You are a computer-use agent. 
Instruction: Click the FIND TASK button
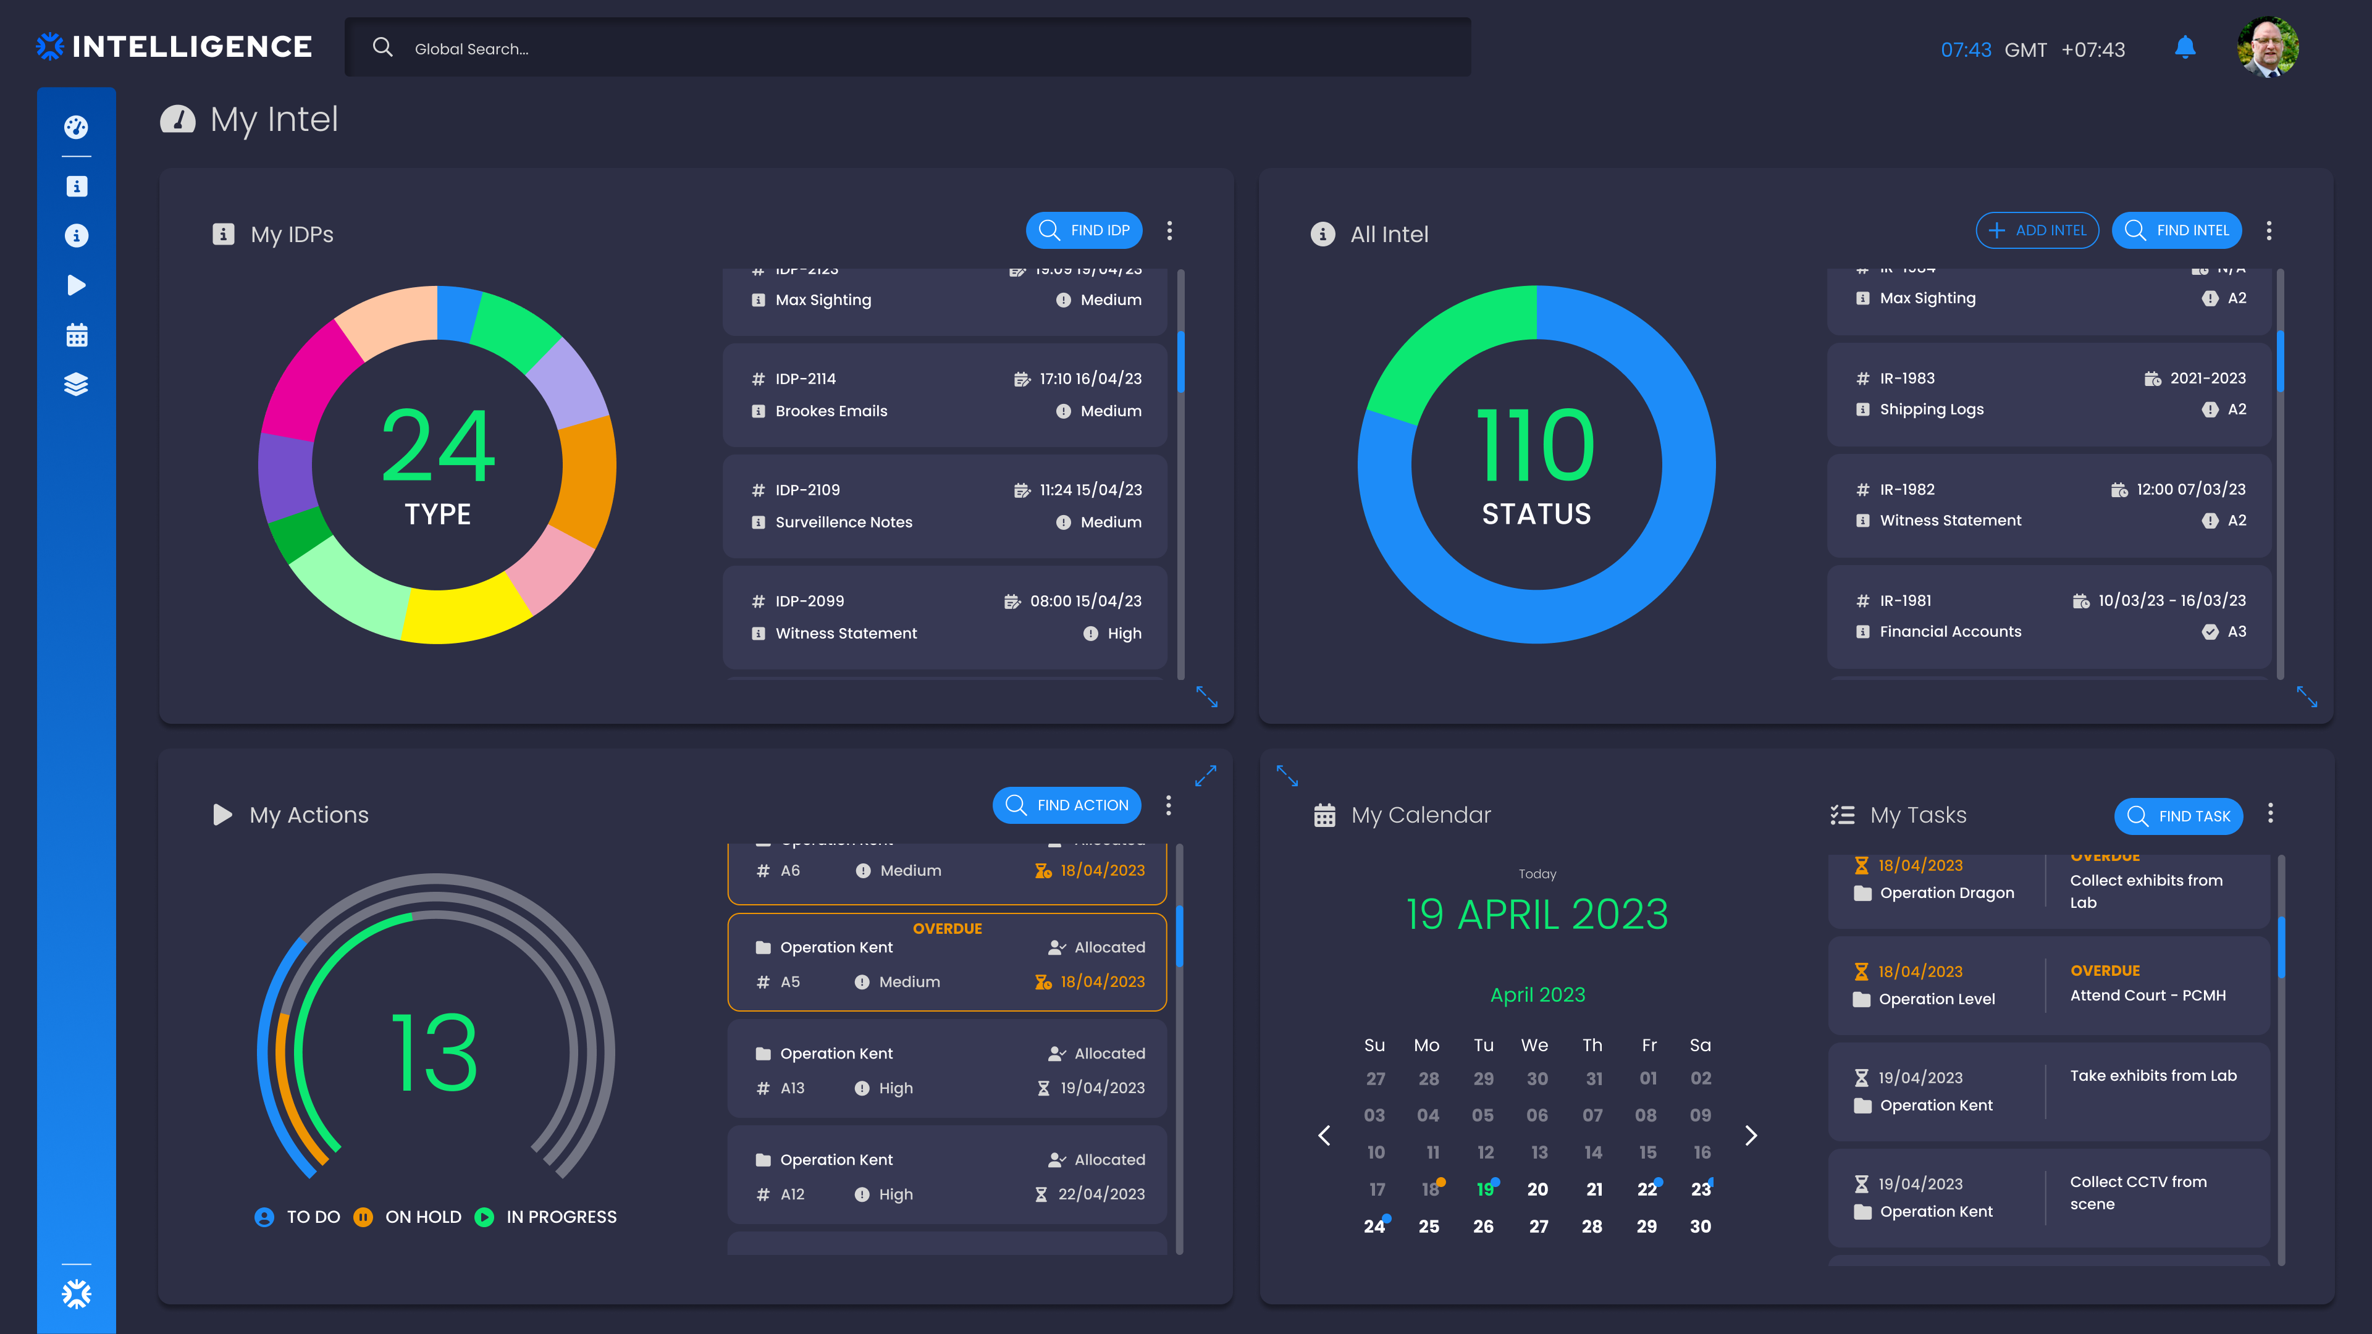[2179, 816]
